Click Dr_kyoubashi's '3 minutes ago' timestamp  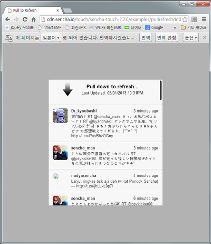click(146, 111)
